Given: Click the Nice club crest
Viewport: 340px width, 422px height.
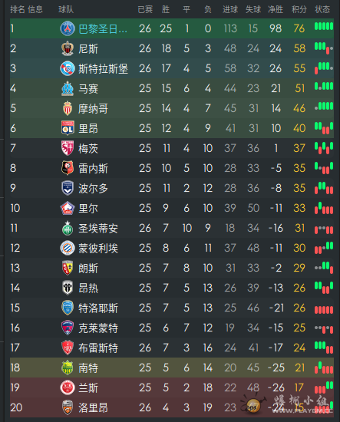Looking at the screenshot, I should point(68,48).
